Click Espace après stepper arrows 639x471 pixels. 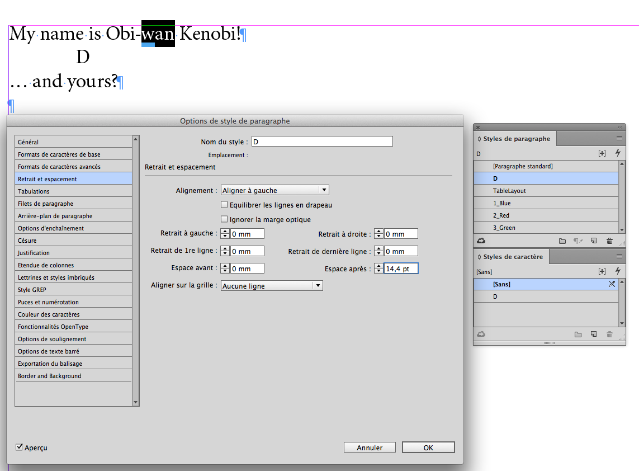[x=378, y=269]
